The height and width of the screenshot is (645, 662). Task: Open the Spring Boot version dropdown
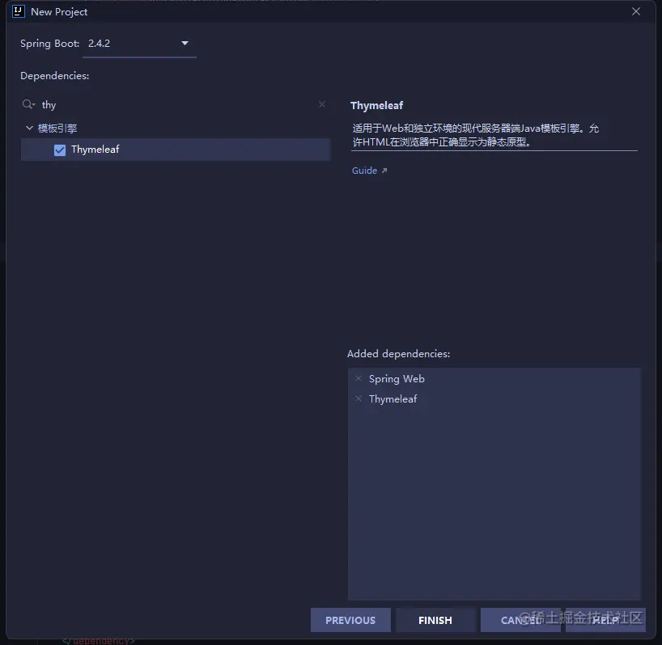140,44
